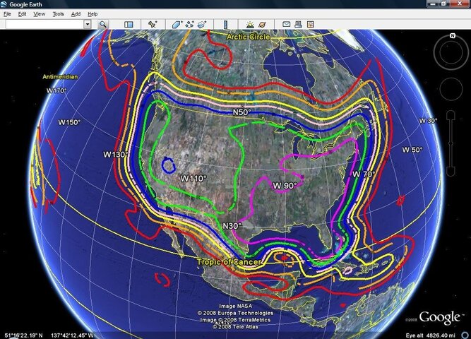471x339 pixels.
Task: Click the Google Earth title bar logo
Action: 4,4
